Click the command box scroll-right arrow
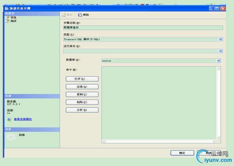The height and width of the screenshot is (166, 234). 214,141
